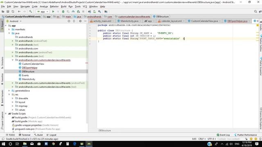Open the Build menu
The image size is (262, 147).
[x=63, y=7]
